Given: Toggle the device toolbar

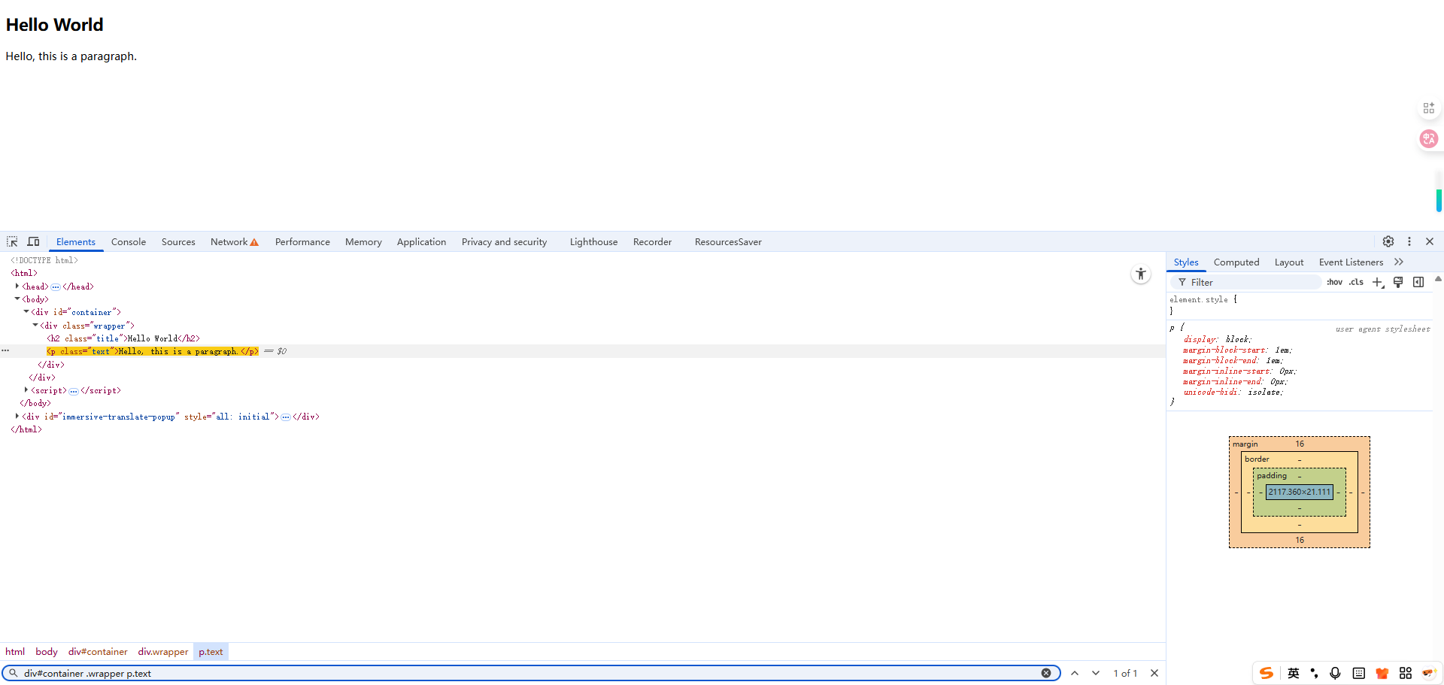Looking at the screenshot, I should [33, 241].
